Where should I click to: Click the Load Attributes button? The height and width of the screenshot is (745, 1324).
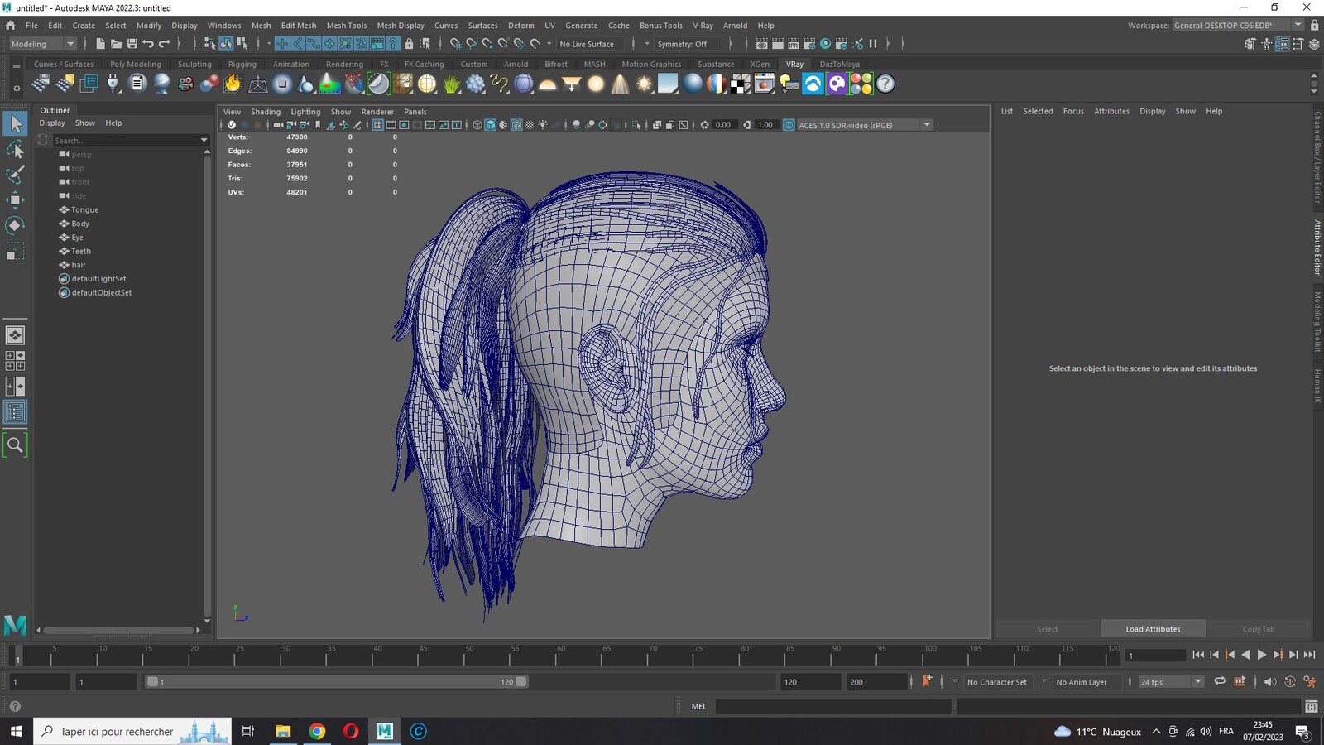pyautogui.click(x=1153, y=629)
